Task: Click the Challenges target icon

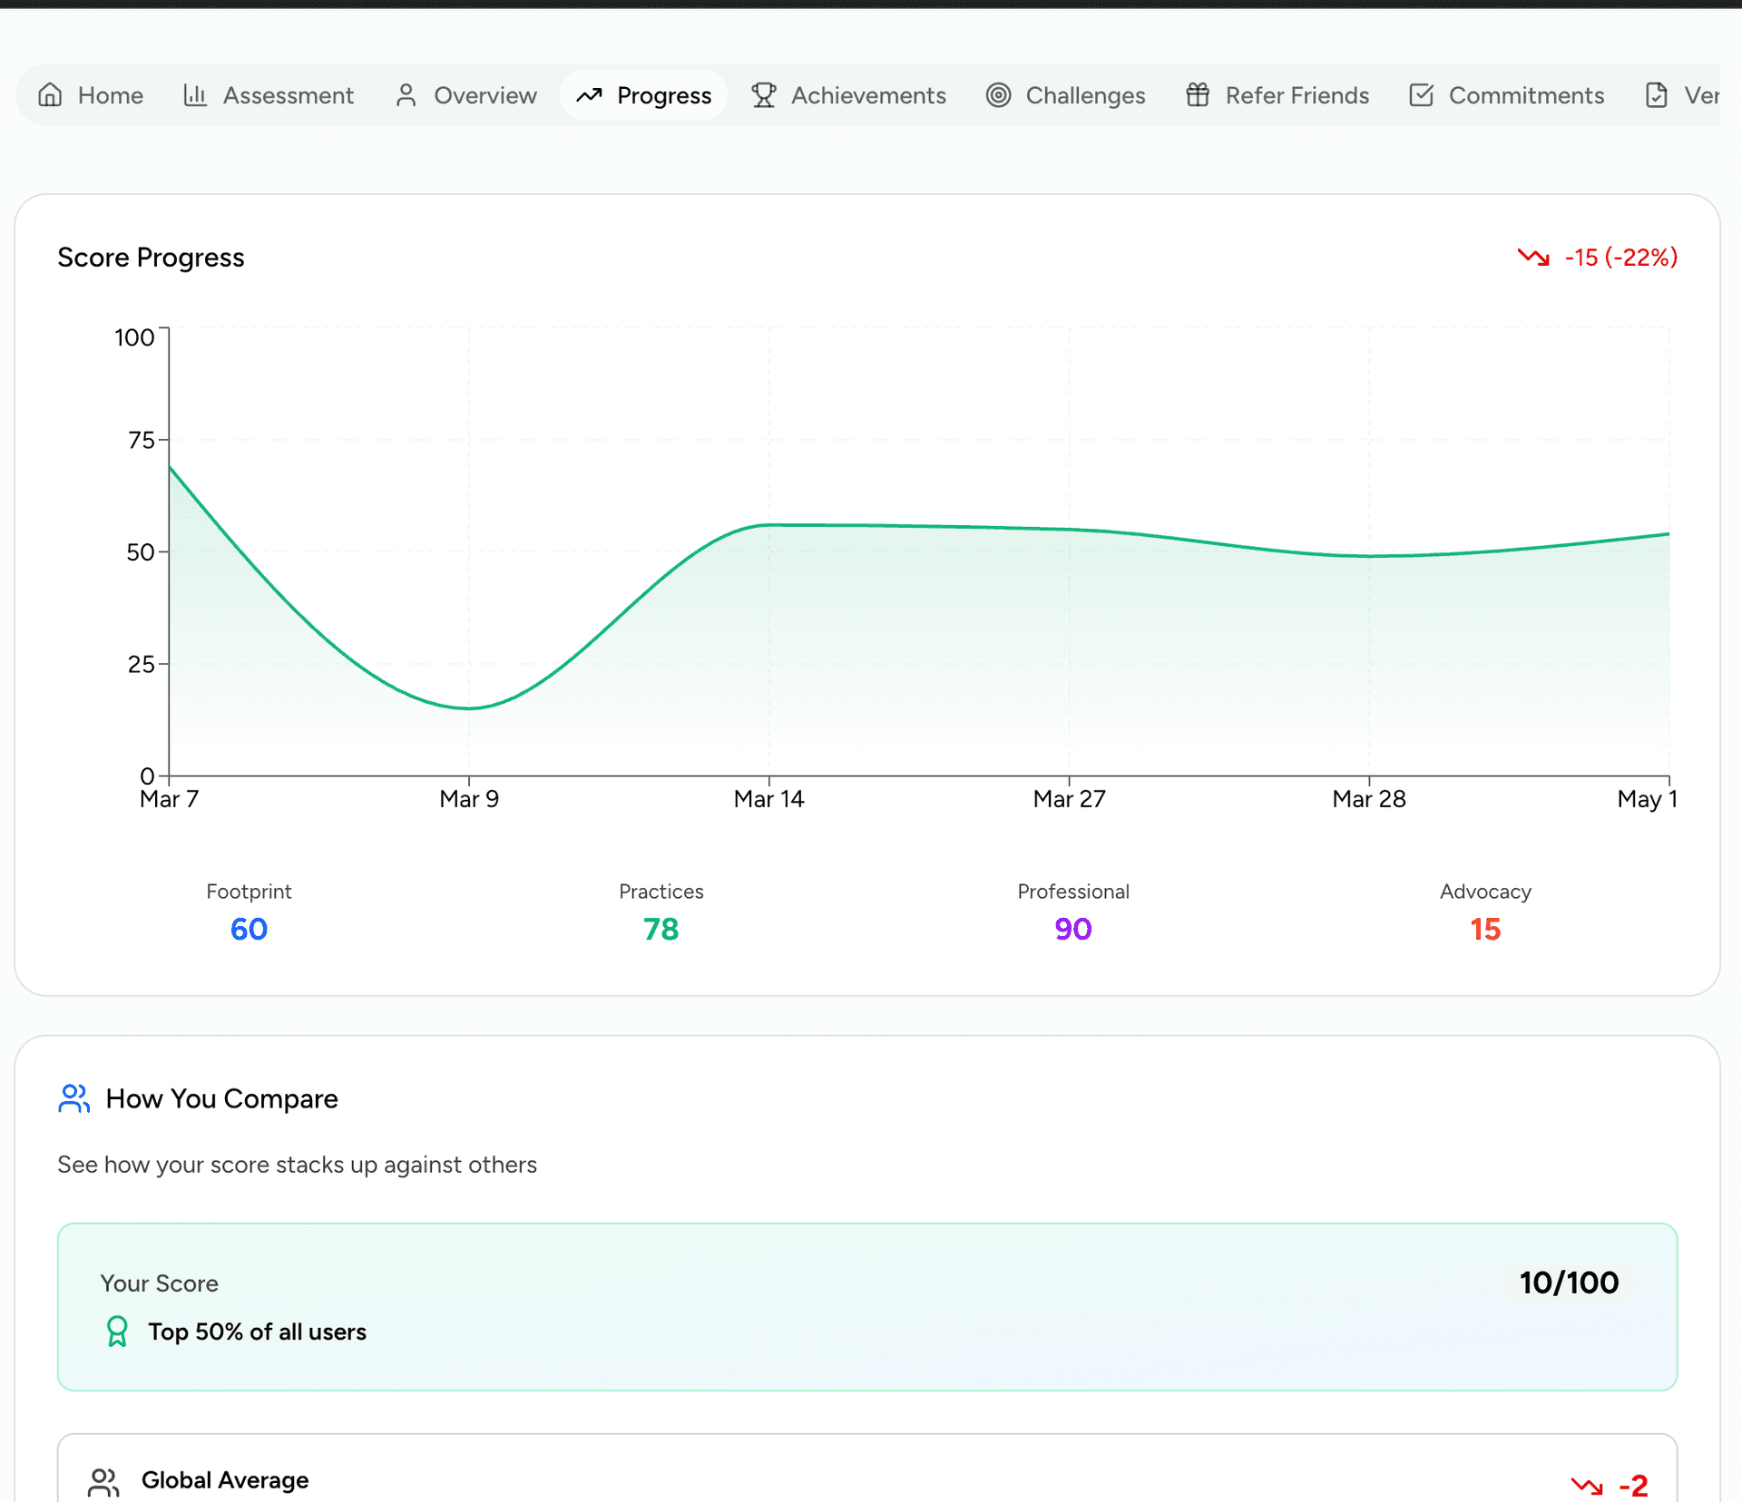Action: tap(998, 95)
